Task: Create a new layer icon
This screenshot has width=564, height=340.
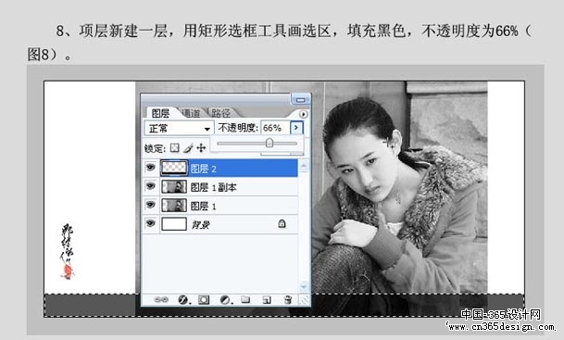Action: pyautogui.click(x=267, y=300)
